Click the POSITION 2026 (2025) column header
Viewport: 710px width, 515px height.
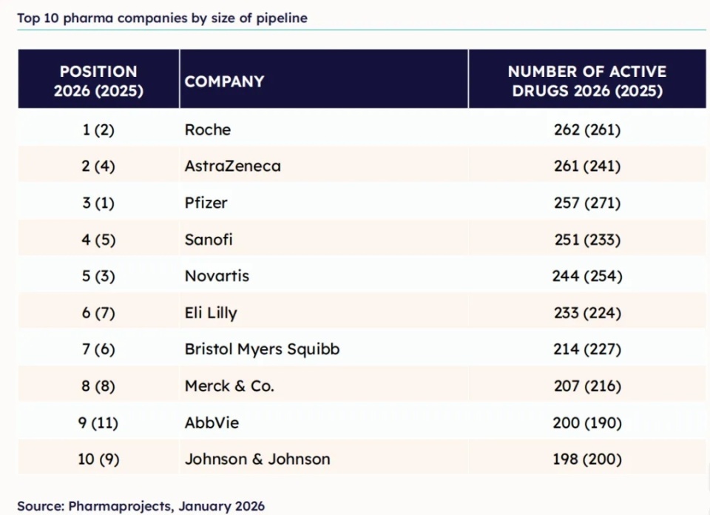(98, 81)
